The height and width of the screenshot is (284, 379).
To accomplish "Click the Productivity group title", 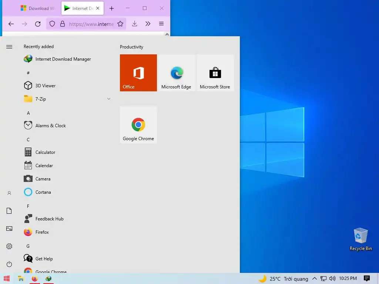I will click(x=131, y=47).
